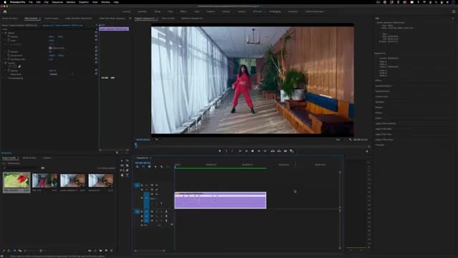Select the red flower thumbnail in project panel
This screenshot has height=258, width=458.
[16, 180]
